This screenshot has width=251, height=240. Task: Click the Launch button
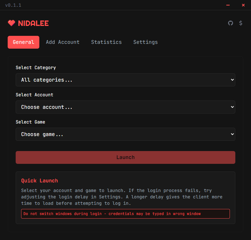click(125, 157)
